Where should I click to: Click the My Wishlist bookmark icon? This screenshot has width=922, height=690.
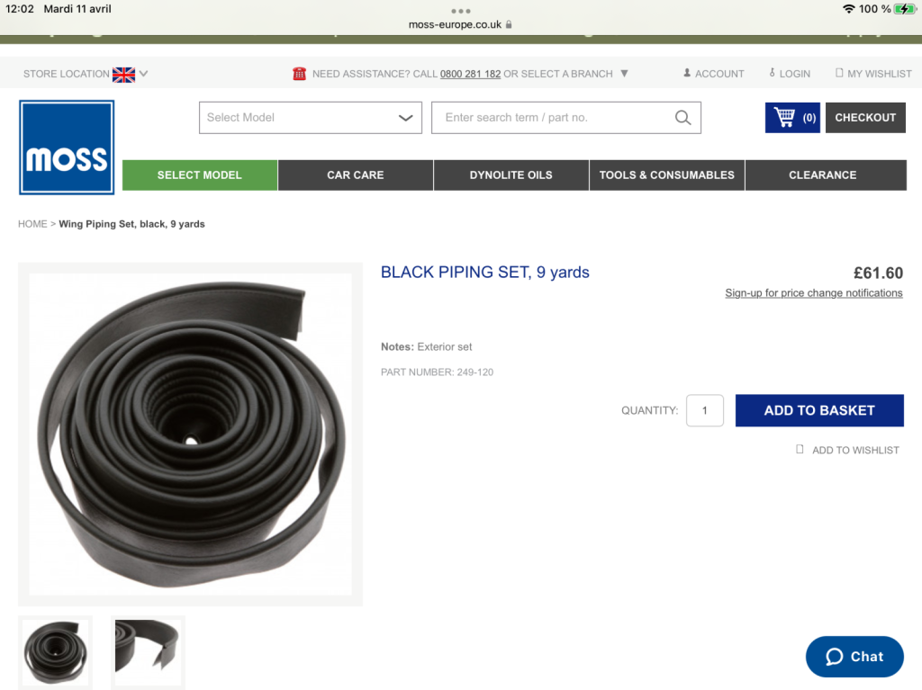[x=839, y=73]
